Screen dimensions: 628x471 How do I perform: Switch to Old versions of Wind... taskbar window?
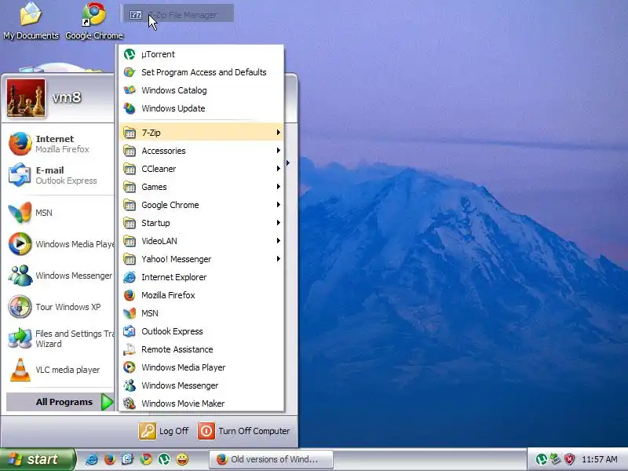tap(271, 459)
